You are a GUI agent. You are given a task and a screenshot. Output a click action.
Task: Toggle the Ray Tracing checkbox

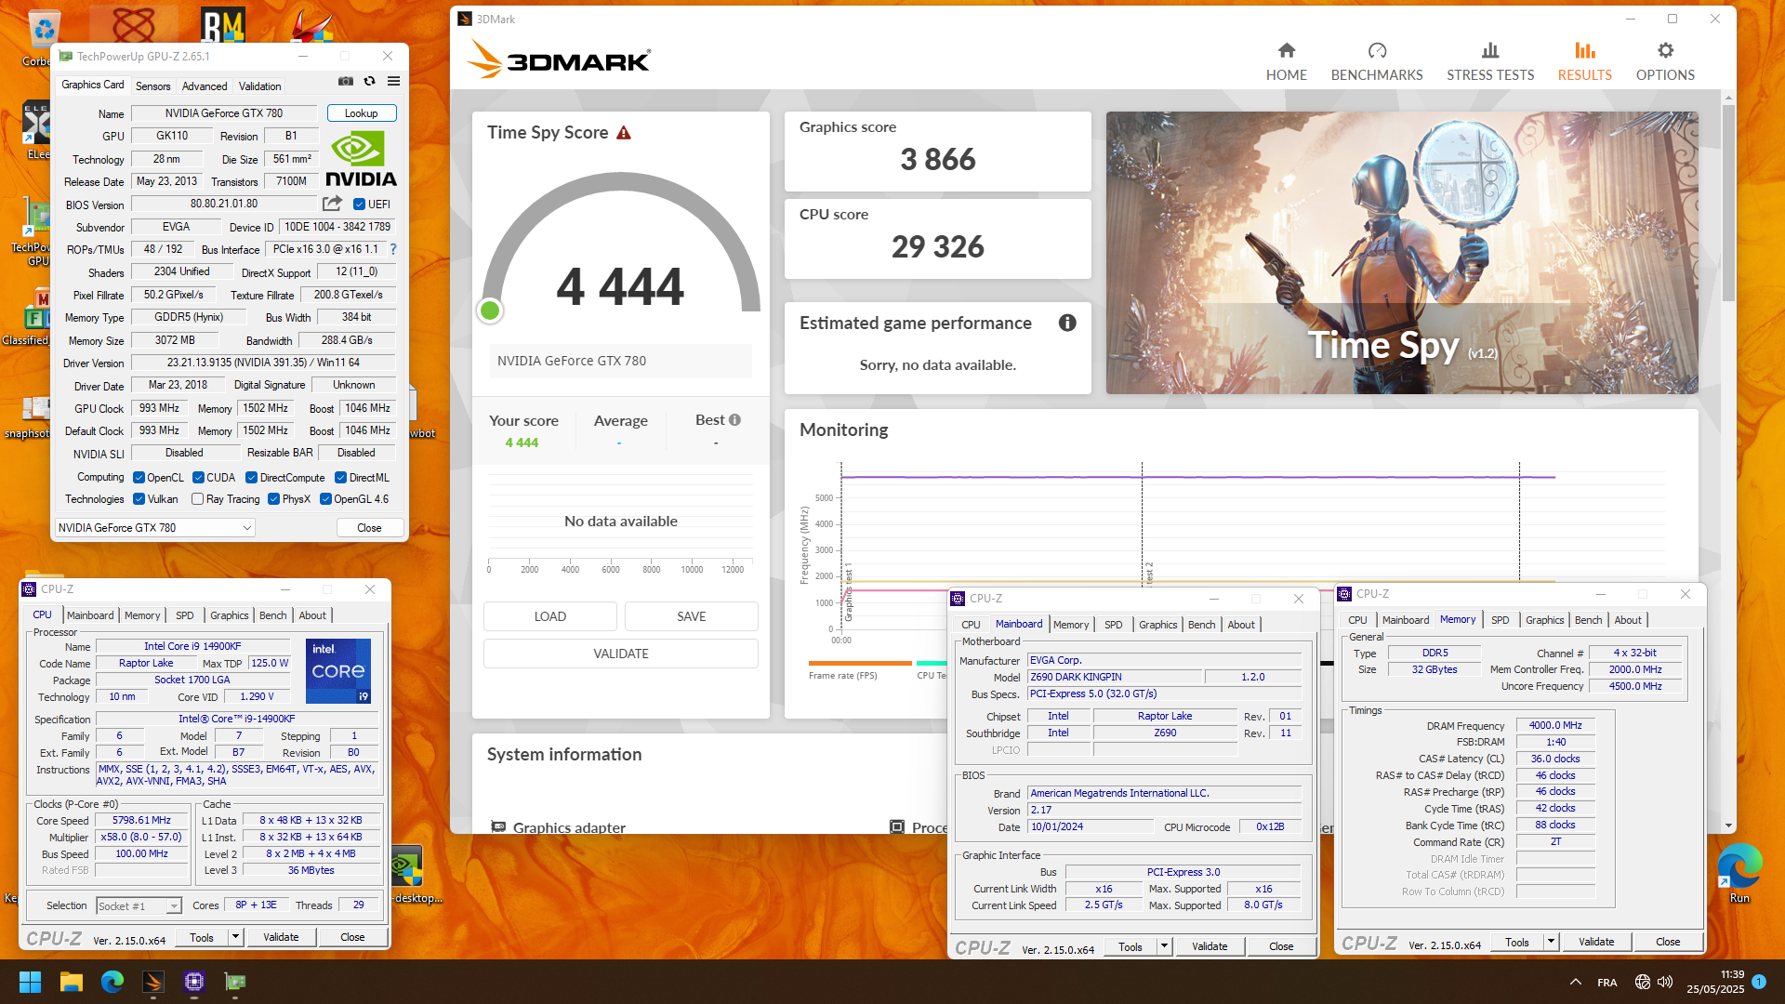pyautogui.click(x=197, y=499)
